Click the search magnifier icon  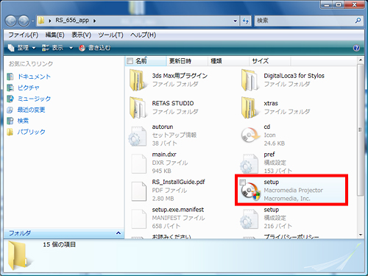click(x=358, y=21)
